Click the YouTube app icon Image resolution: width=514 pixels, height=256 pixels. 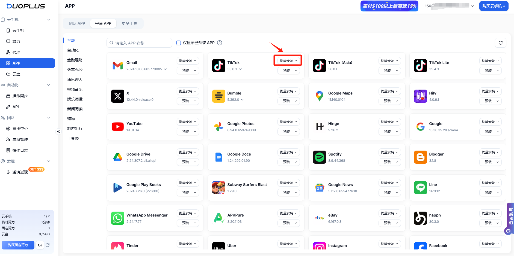point(118,127)
